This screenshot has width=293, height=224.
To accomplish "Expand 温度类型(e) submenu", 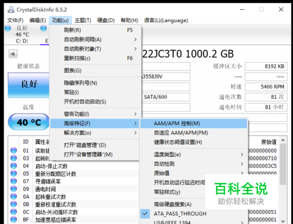I will (194, 154).
